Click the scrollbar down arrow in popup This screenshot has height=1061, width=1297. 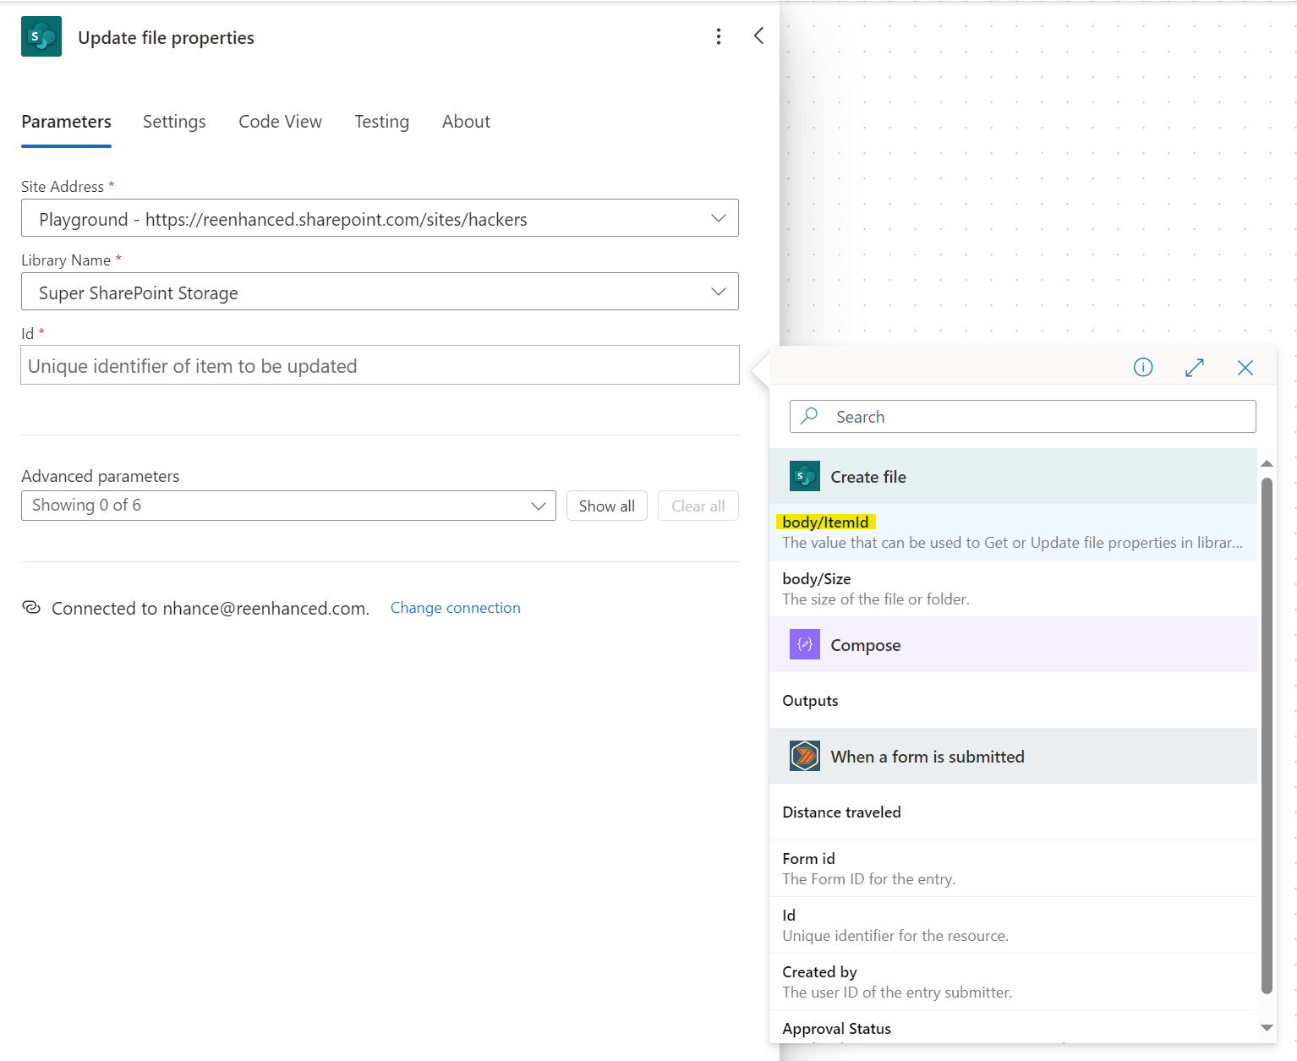(x=1267, y=1028)
